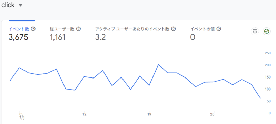276x124 pixels.
Task: Open help icon beside 総ユーザー数
Action: pos(79,29)
